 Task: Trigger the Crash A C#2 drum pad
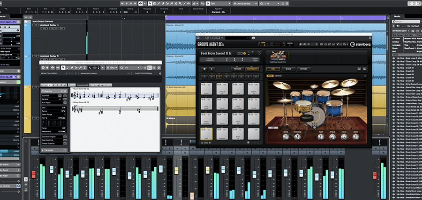pyautogui.click(x=222, y=89)
